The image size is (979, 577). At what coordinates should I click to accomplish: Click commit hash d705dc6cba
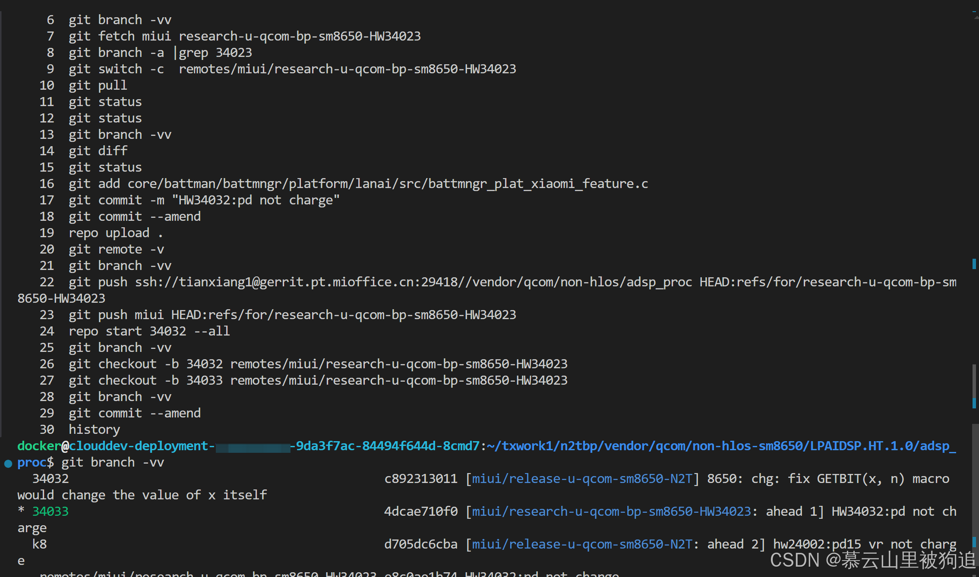point(420,544)
